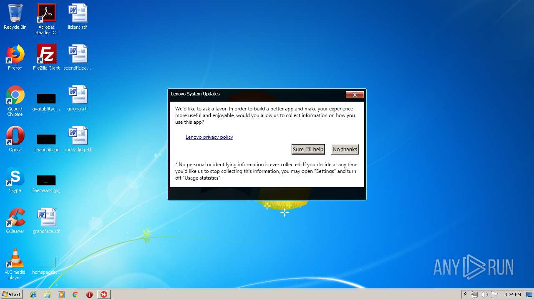
Task: Select the xproviding.rtf document icon
Action: coord(78,139)
